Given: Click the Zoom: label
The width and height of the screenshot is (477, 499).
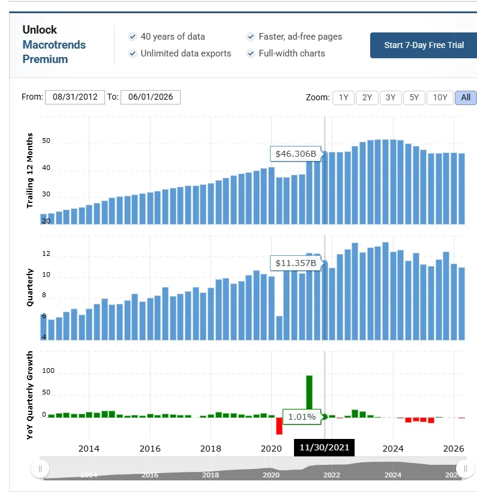Looking at the screenshot, I should 317,97.
